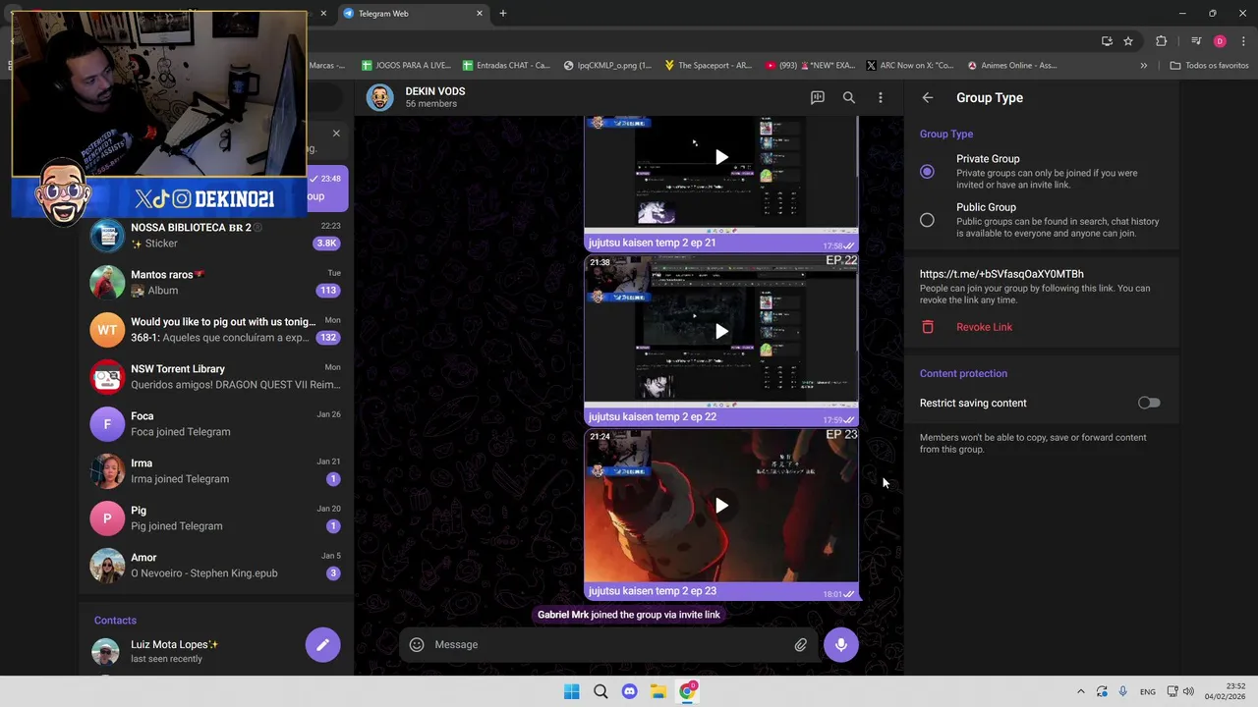
Task: Open the Amor chat
Action: tap(216, 565)
